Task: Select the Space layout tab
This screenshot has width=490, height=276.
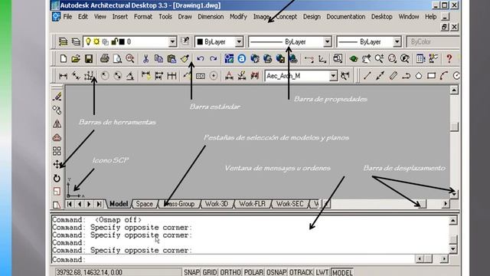Action: tap(145, 204)
